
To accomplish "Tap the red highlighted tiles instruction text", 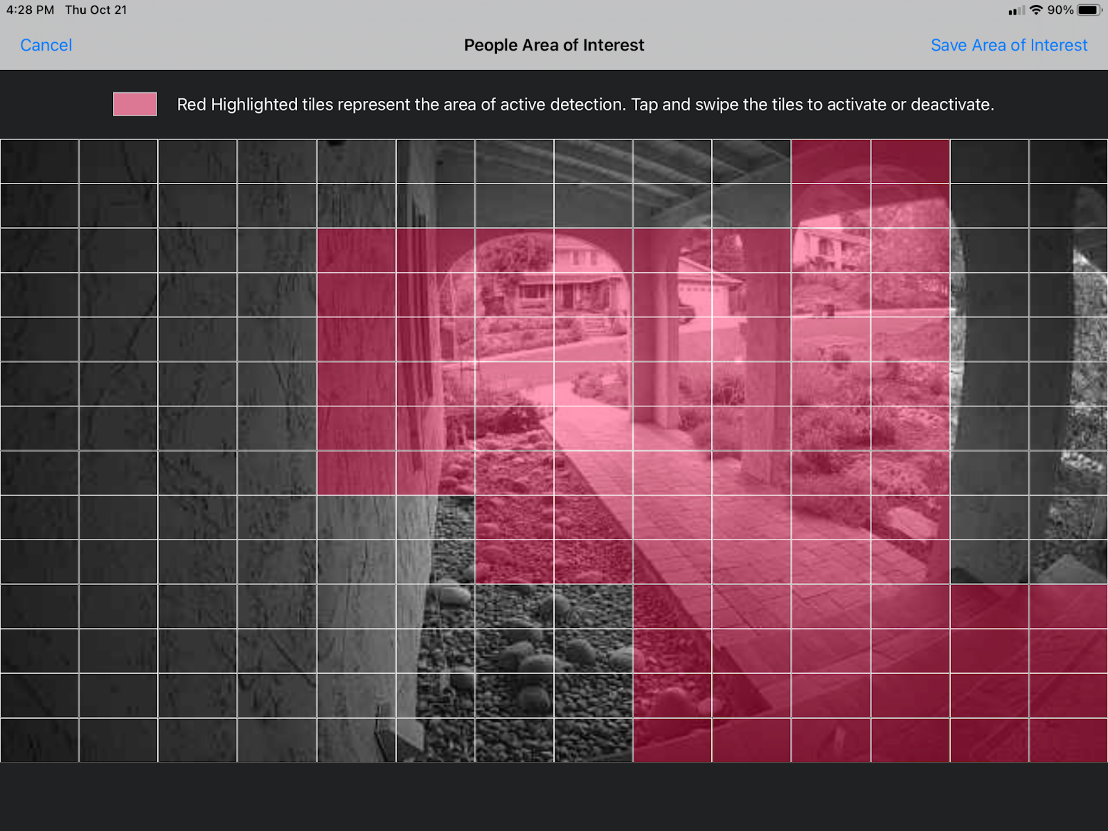I will [x=585, y=105].
